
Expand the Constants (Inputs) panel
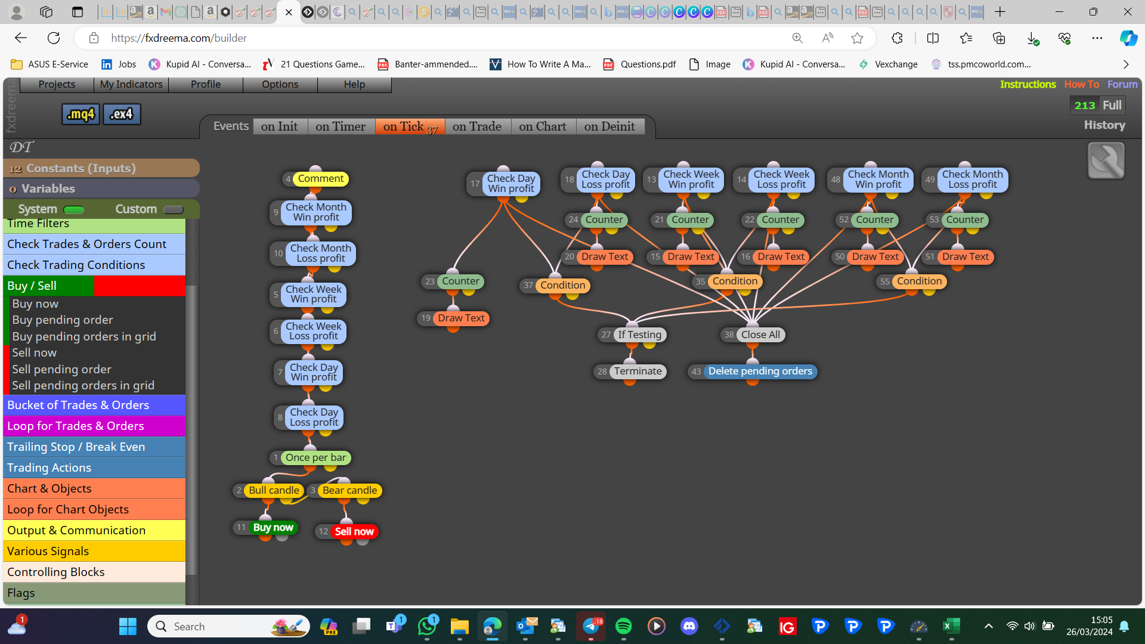click(101, 168)
